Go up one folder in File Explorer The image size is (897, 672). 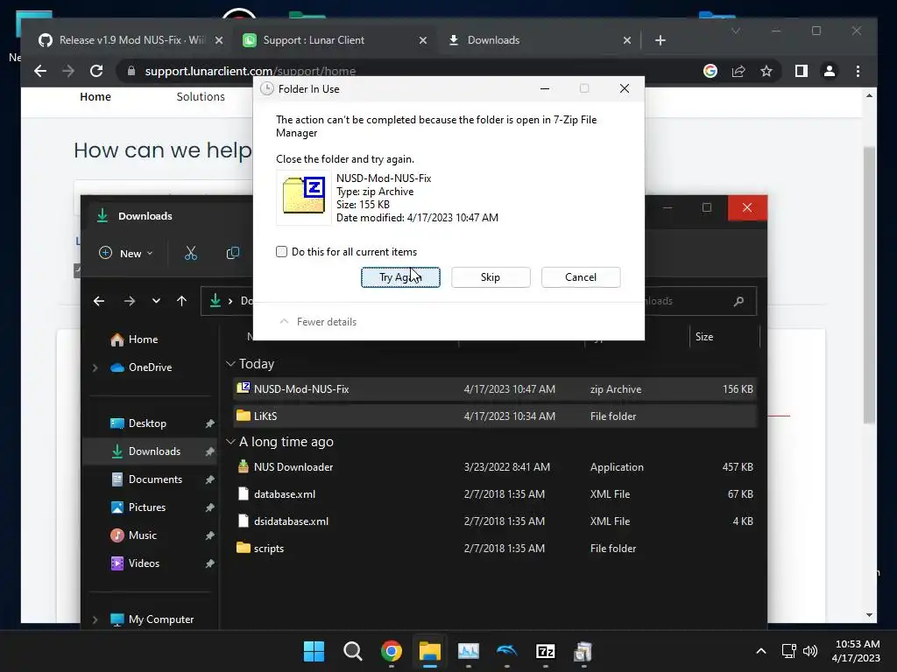tap(182, 301)
